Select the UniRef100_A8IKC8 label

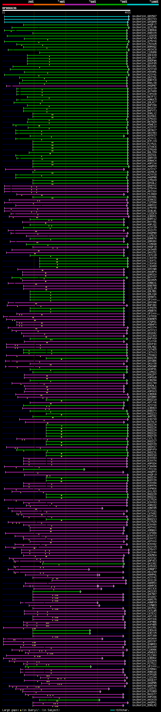click(144, 50)
